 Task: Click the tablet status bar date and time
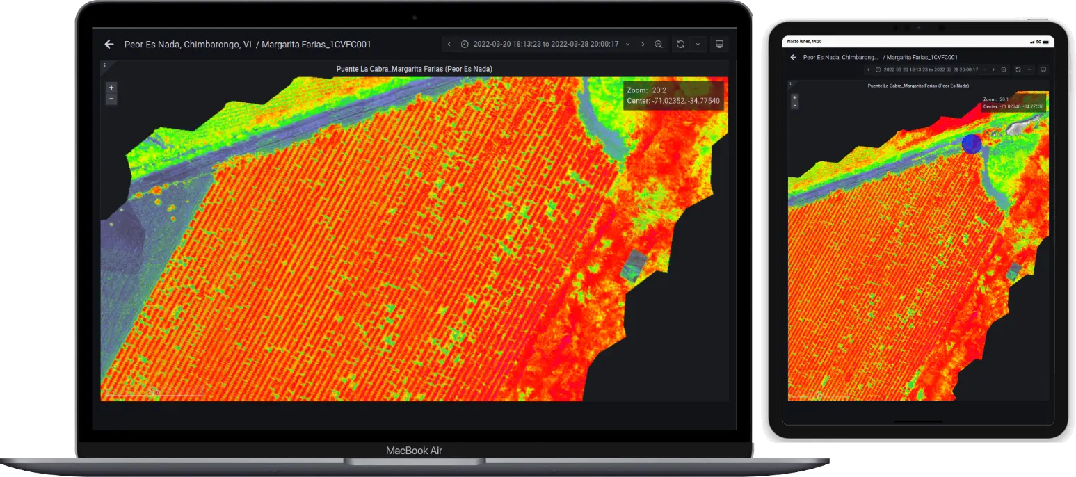(804, 42)
